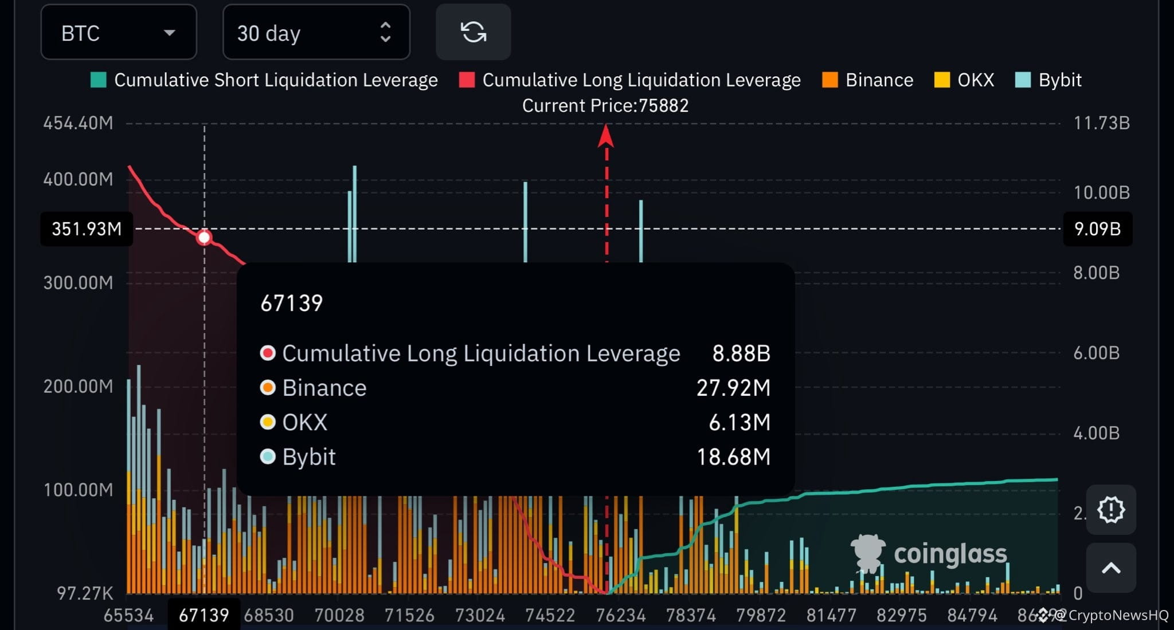Toggle the OKX legend series

tap(964, 80)
